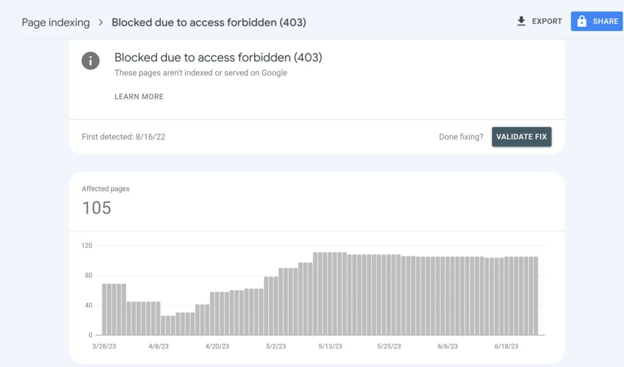Click the leftmost bar in the chart
Viewport: 624px width, 367px height.
tap(105, 309)
